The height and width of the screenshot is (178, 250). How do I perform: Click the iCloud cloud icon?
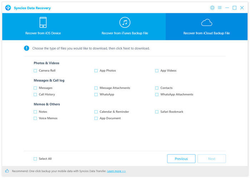click(x=206, y=23)
